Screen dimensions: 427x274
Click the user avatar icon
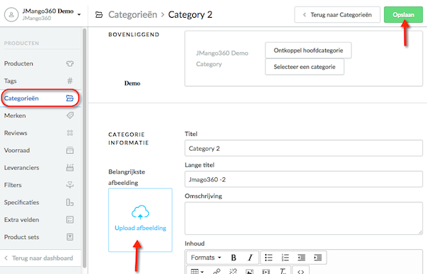(11, 14)
